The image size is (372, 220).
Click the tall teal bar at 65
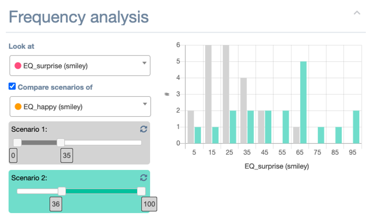click(303, 102)
